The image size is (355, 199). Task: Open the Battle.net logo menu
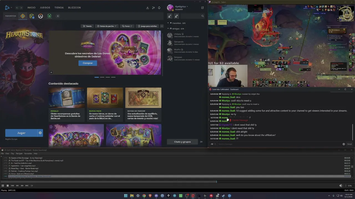(8, 7)
